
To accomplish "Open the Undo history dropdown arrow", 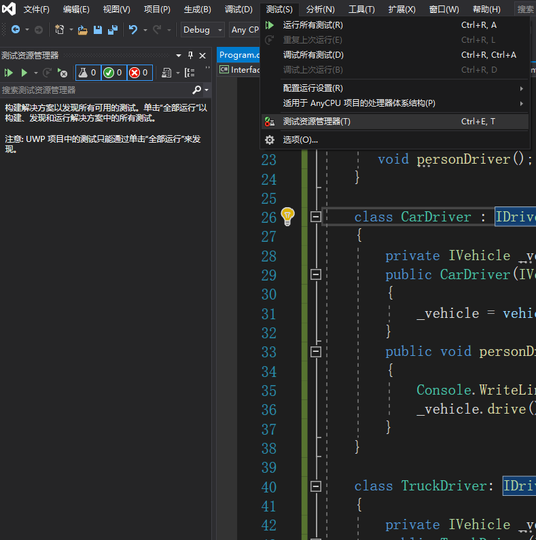I will pyautogui.click(x=145, y=31).
